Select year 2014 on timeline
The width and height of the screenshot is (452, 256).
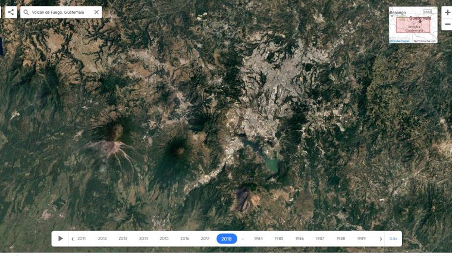[x=143, y=239]
